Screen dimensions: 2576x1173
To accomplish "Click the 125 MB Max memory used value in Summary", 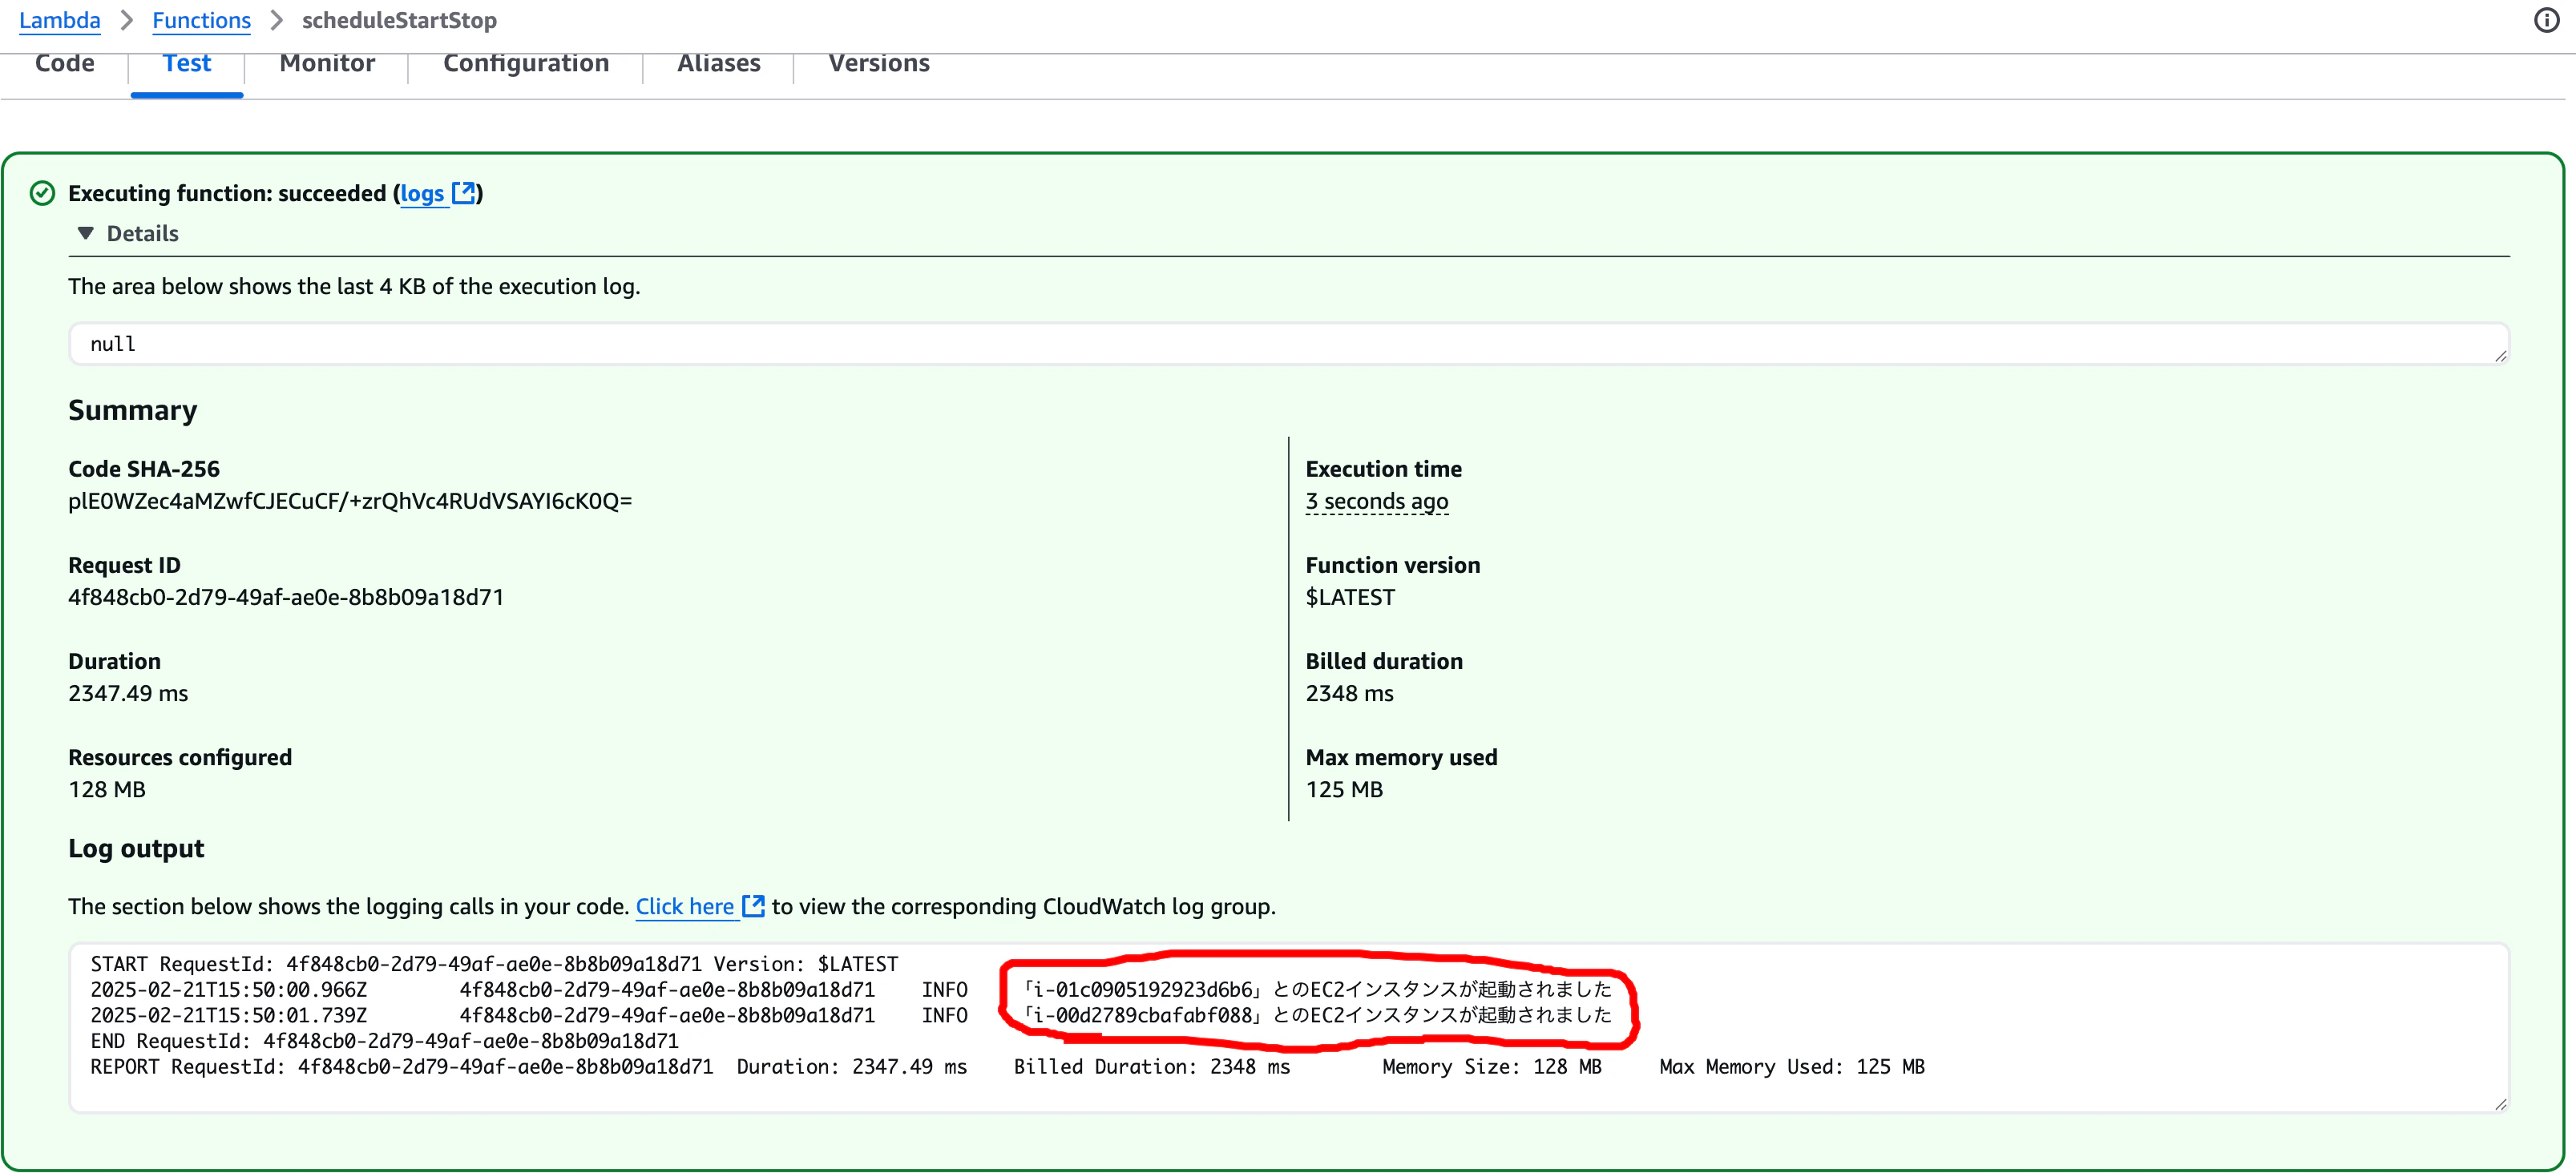I will pos(1344,789).
